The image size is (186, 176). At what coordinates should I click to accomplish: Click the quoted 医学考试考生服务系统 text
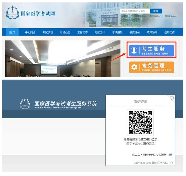(140, 144)
